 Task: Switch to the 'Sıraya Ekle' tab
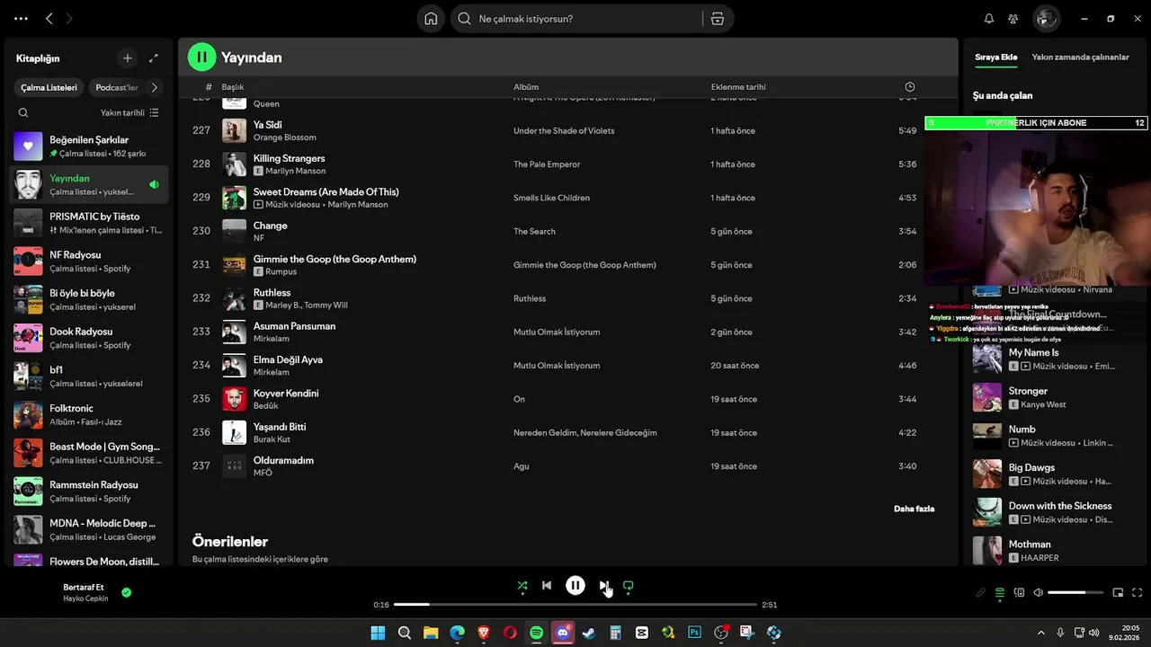click(x=996, y=58)
